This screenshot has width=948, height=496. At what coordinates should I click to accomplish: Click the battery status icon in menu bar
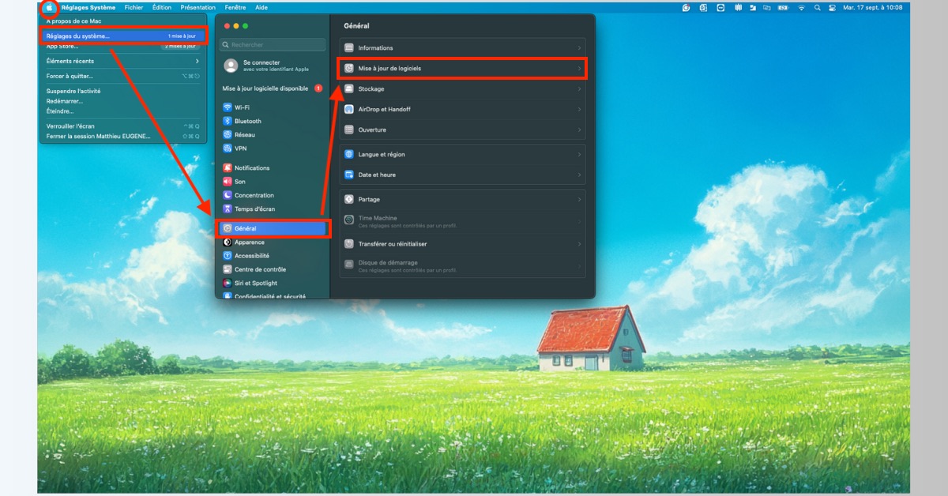pos(783,7)
